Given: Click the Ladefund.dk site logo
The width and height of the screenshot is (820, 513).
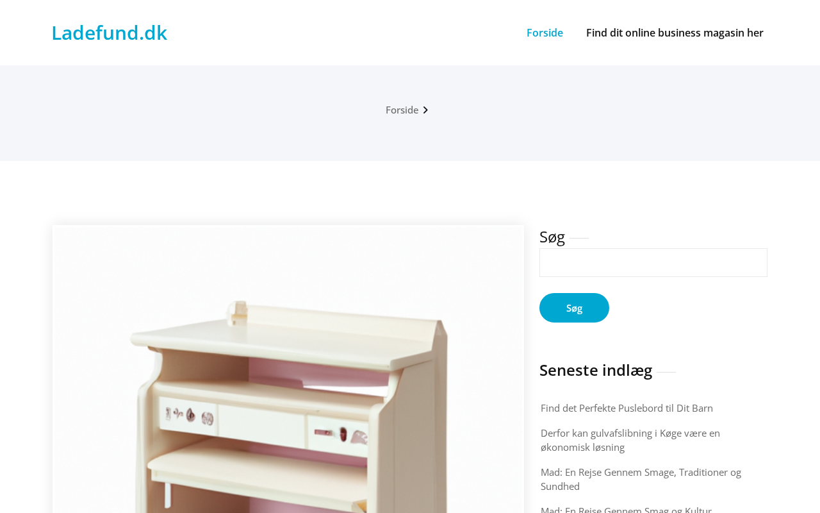Looking at the screenshot, I should pyautogui.click(x=109, y=33).
